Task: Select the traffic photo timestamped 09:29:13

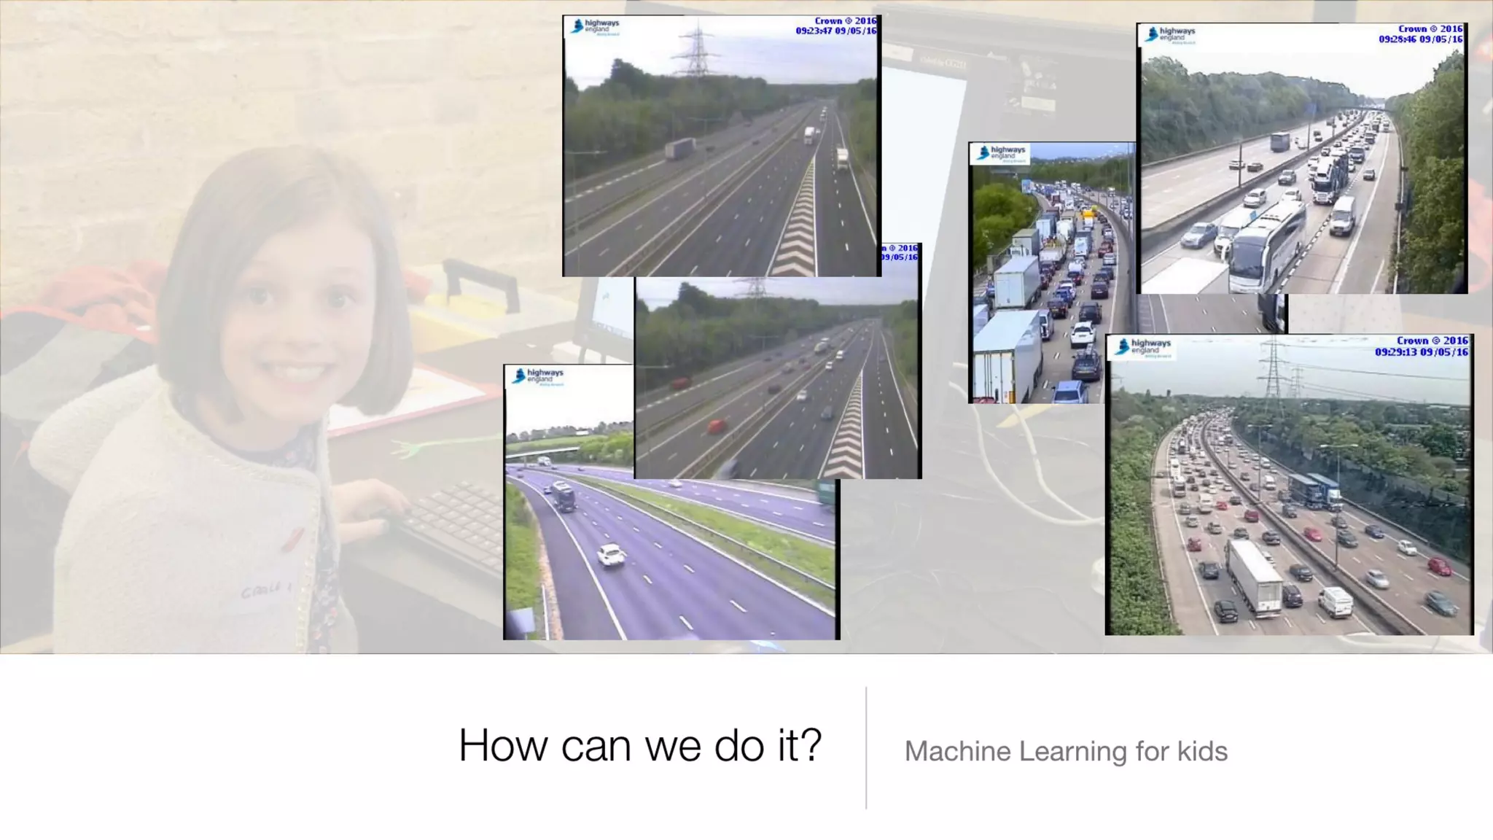Action: coord(1290,484)
